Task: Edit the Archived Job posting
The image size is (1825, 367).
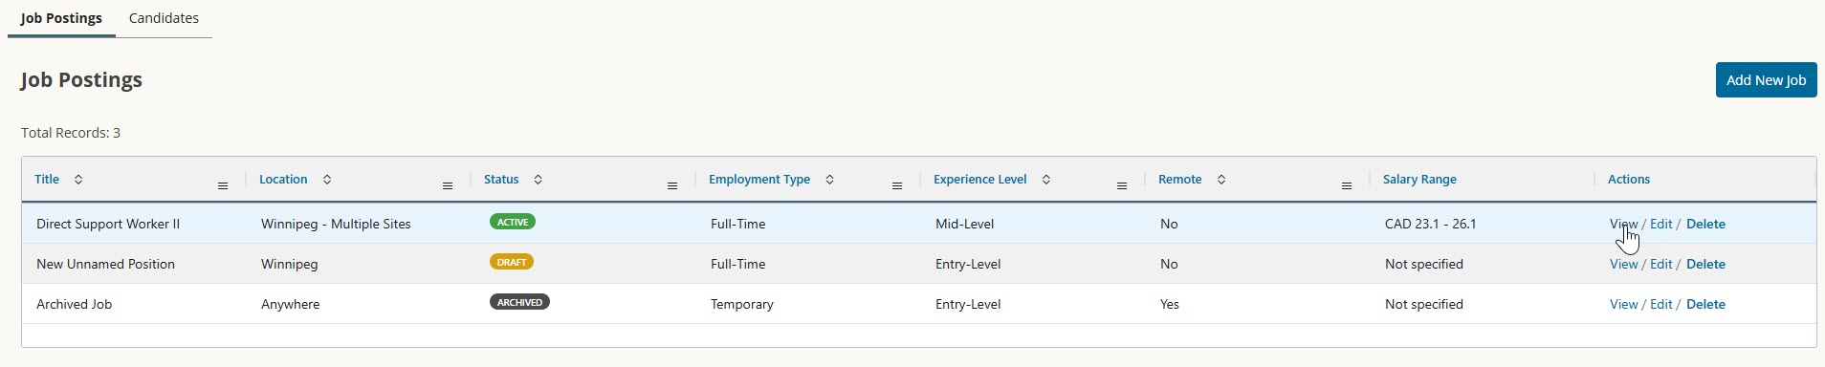Action: pos(1661,304)
